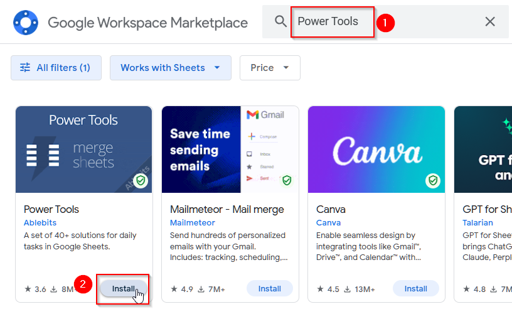512x309 pixels.
Task: Click the "A set of 40+ solutions" description
Action: pyautogui.click(x=80, y=241)
